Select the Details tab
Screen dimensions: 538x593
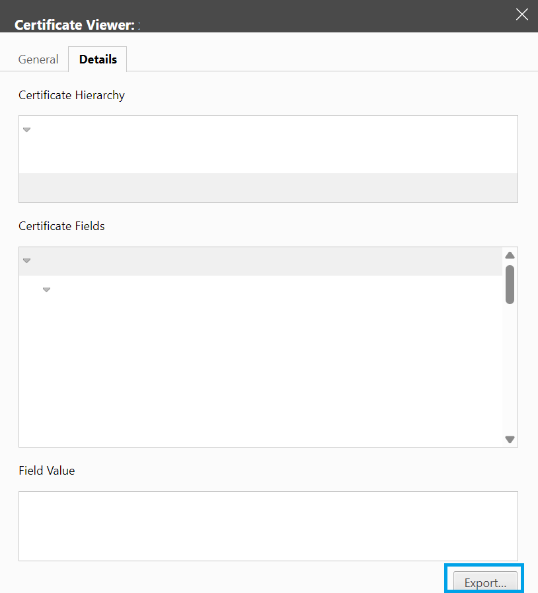[x=98, y=59]
